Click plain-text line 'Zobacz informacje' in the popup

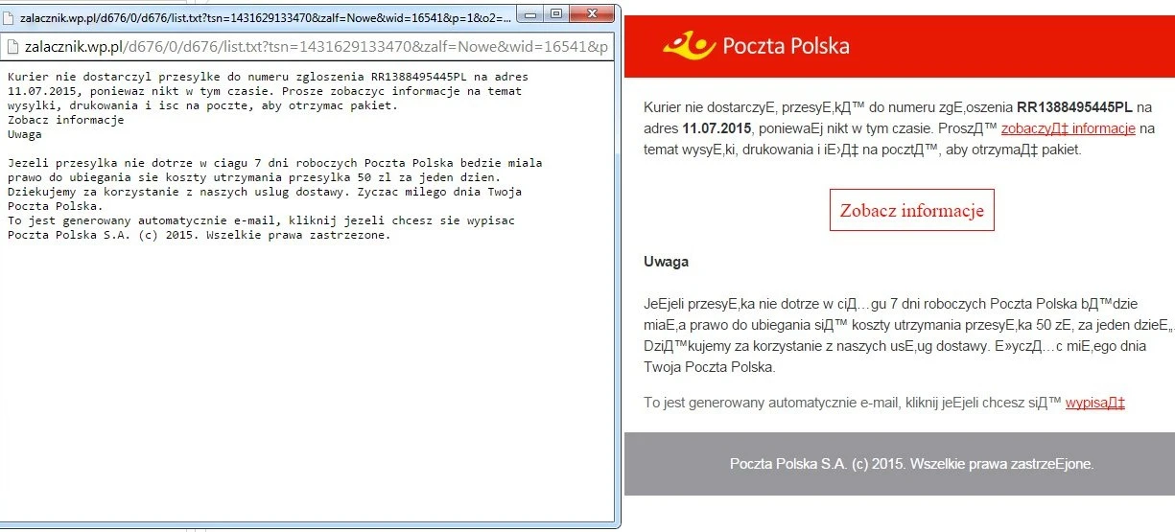pyautogui.click(x=65, y=120)
